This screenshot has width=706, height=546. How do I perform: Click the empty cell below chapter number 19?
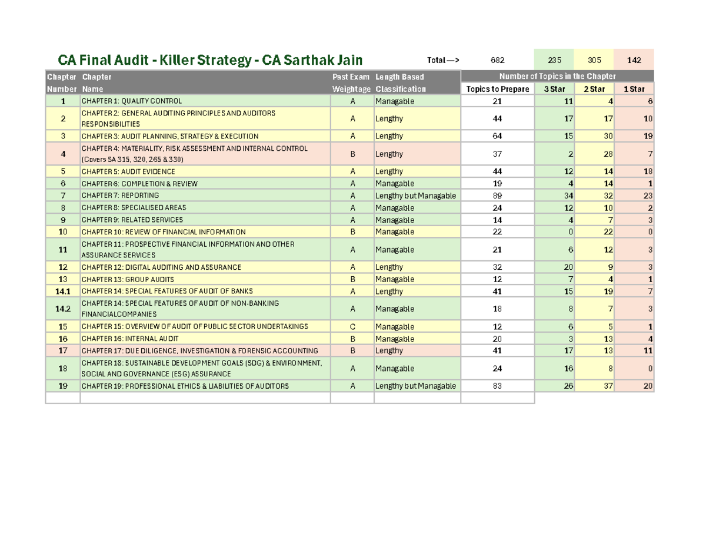coord(62,398)
